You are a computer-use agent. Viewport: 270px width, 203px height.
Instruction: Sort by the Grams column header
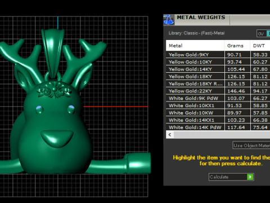pos(237,46)
